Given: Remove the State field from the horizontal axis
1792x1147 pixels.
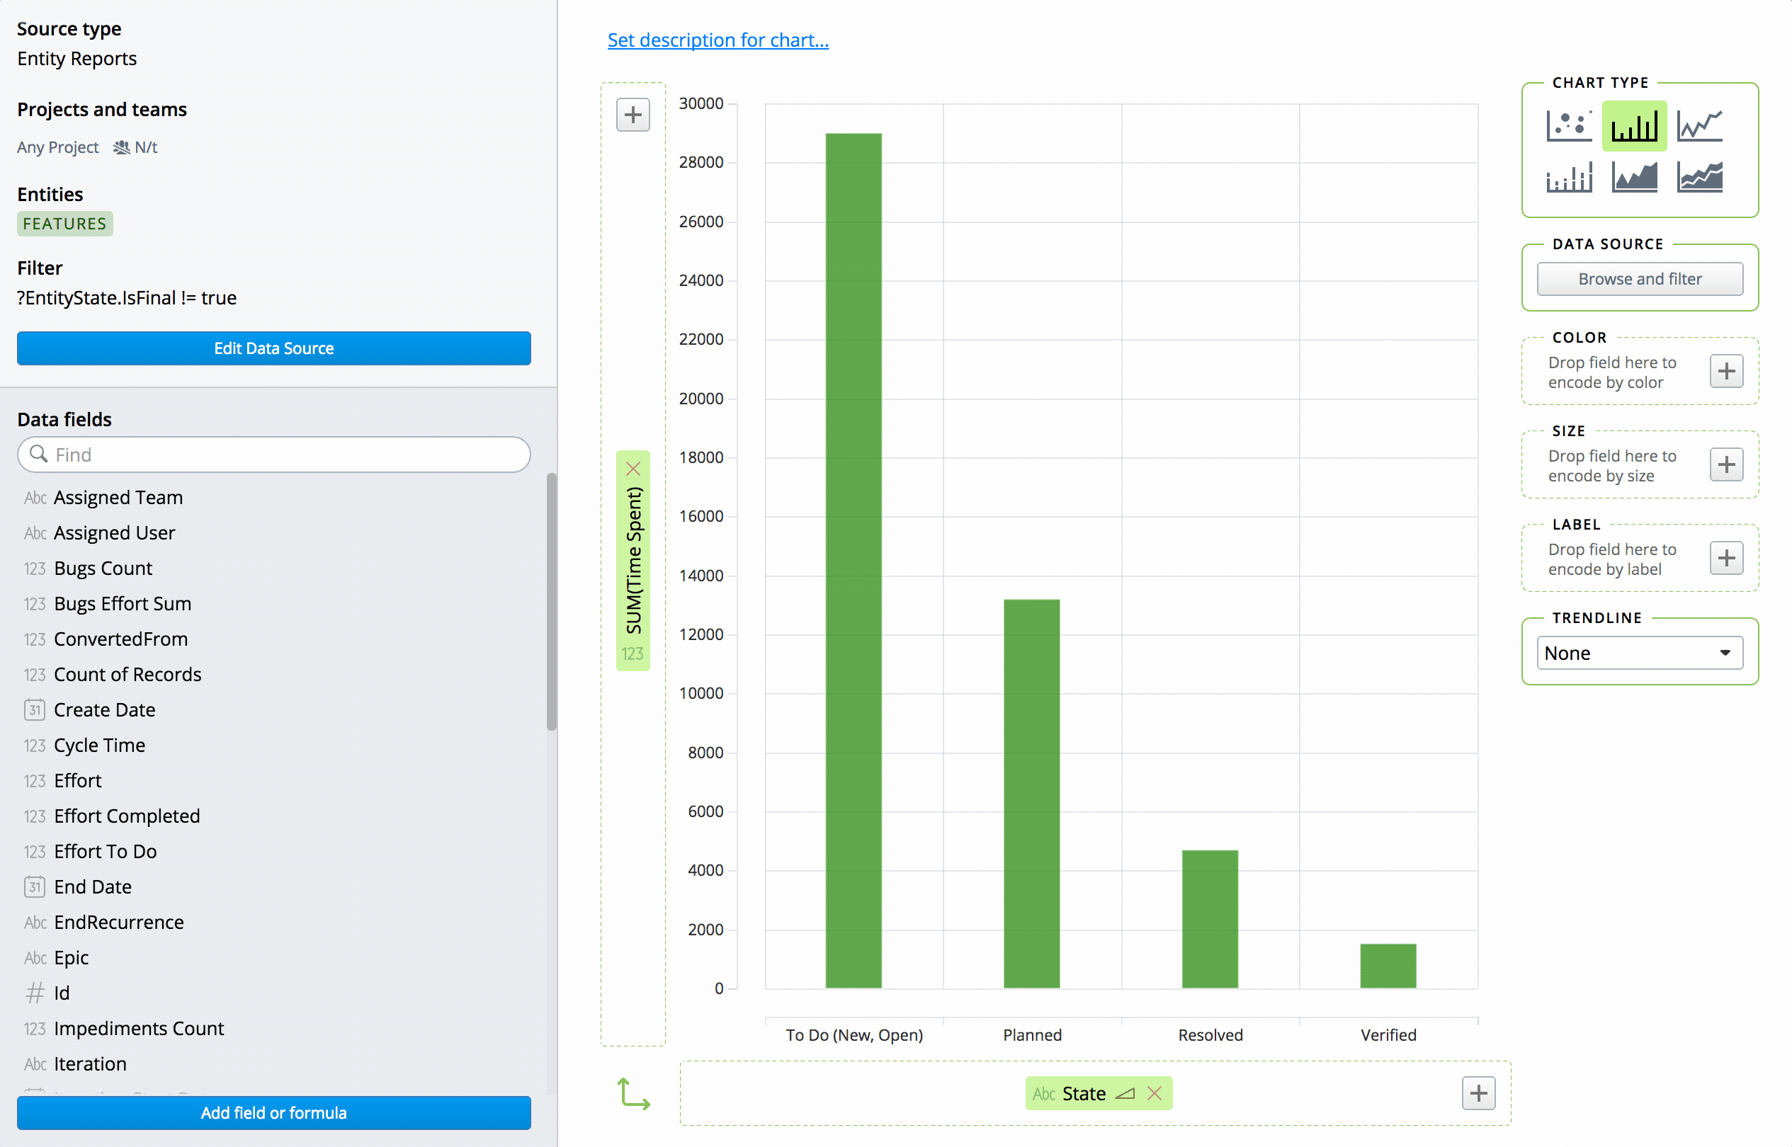Looking at the screenshot, I should [x=1155, y=1092].
